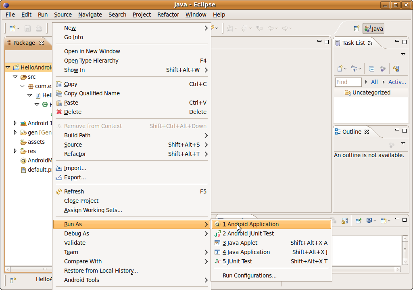
Task: Click the Package Explorer horizontal scrollbar
Action: tap(29, 269)
